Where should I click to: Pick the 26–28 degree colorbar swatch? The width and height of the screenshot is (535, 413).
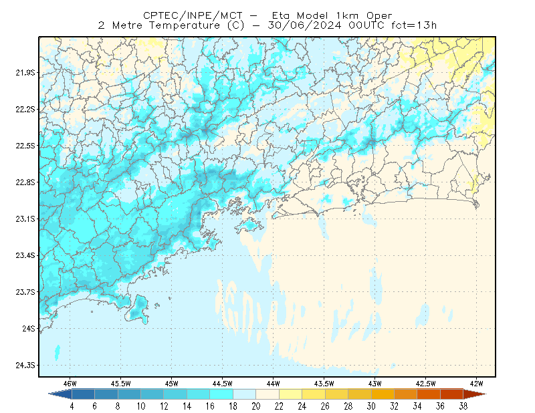pos(337,394)
